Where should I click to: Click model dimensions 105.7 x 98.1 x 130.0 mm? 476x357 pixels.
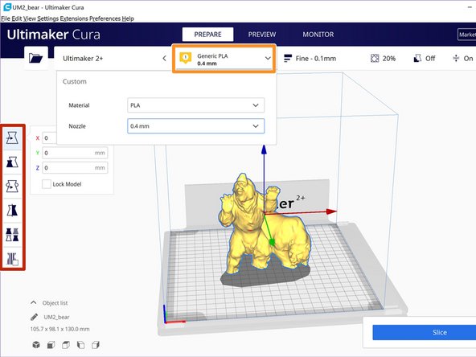(x=59, y=329)
